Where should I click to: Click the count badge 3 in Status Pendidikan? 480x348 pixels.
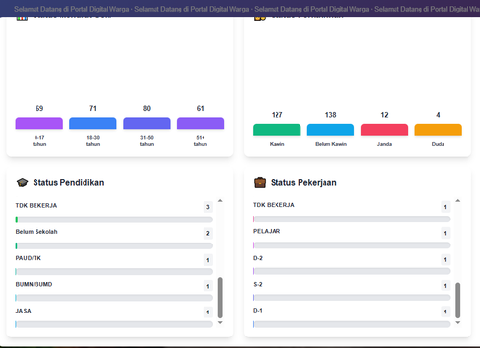pos(208,207)
